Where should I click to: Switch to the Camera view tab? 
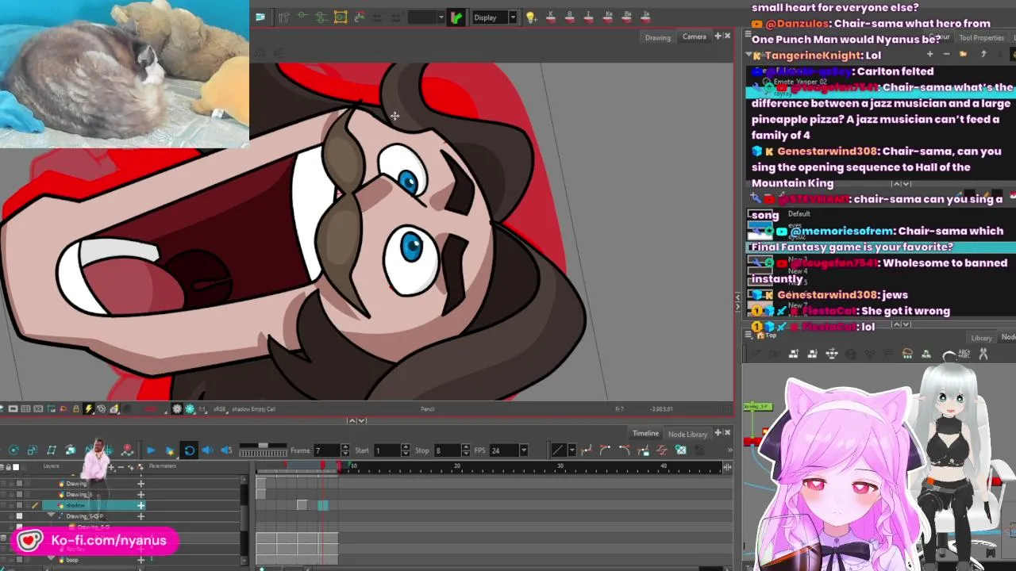[695, 36]
